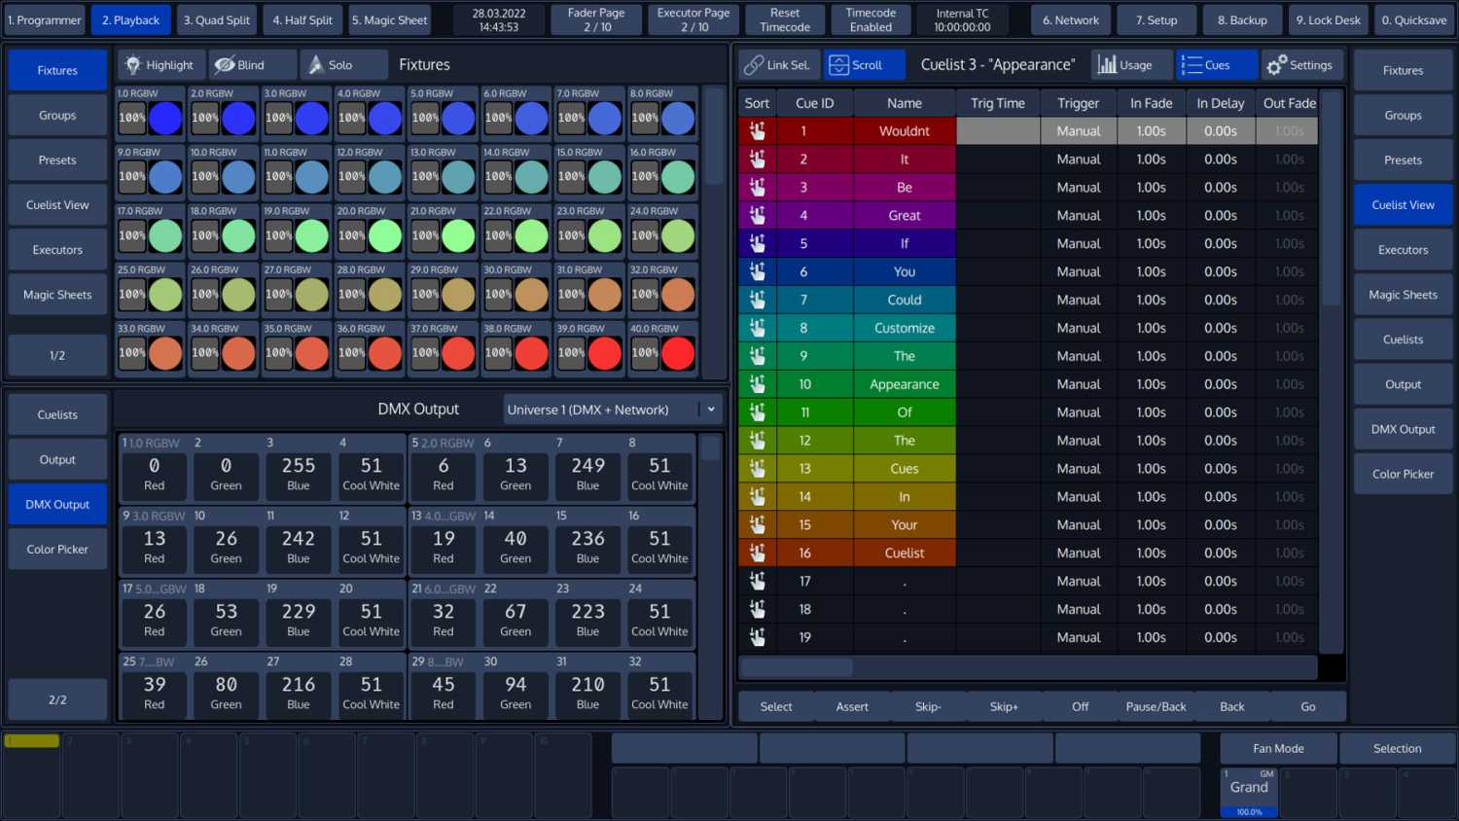This screenshot has height=821, width=1459.
Task: Click Skip+ button
Action: pyautogui.click(x=1004, y=707)
